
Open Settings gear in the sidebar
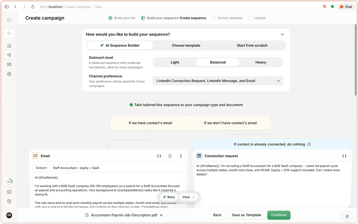coord(9,74)
